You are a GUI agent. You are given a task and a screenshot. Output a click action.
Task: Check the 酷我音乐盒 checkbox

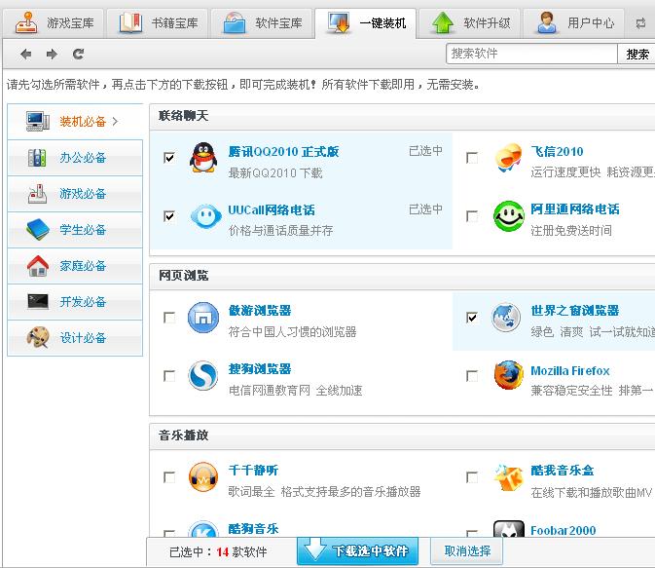click(472, 477)
